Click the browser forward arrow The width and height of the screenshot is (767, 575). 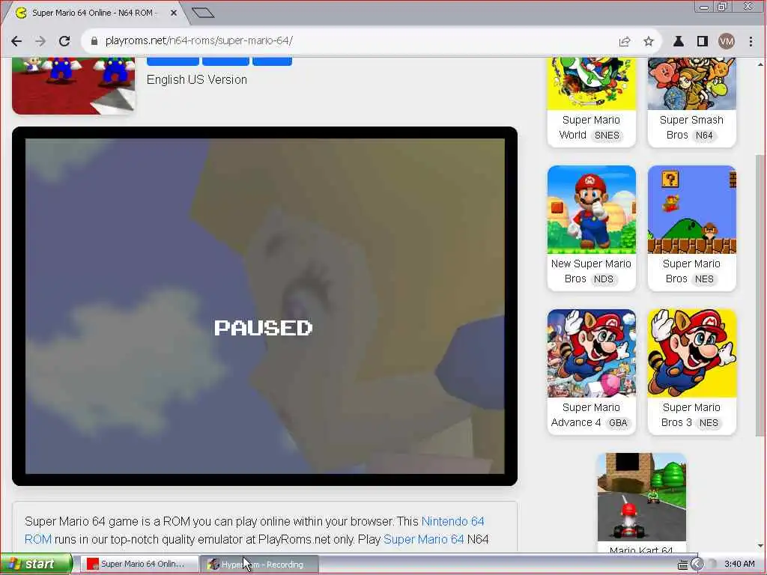tap(40, 41)
